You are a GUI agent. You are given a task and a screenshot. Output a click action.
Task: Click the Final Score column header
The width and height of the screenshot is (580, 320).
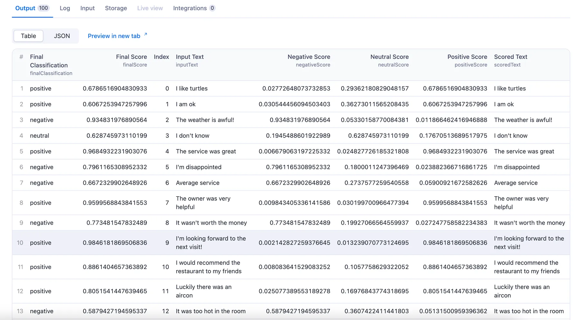click(131, 60)
